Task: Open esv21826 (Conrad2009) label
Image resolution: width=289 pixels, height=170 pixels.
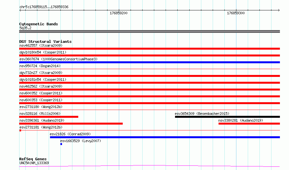Action: click(x=70, y=134)
